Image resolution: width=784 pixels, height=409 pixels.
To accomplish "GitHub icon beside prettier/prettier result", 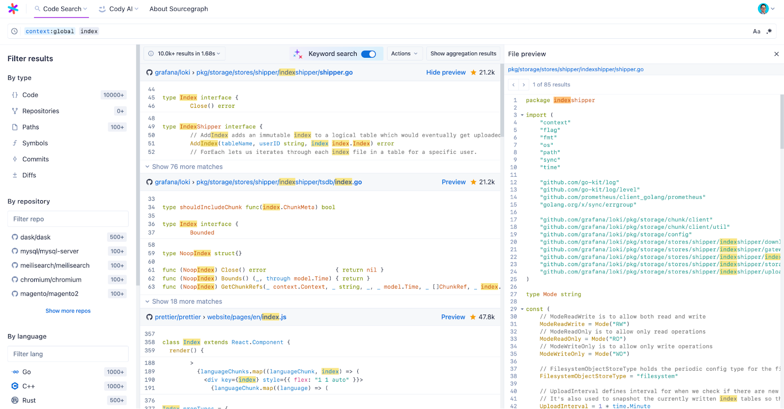I will click(149, 317).
